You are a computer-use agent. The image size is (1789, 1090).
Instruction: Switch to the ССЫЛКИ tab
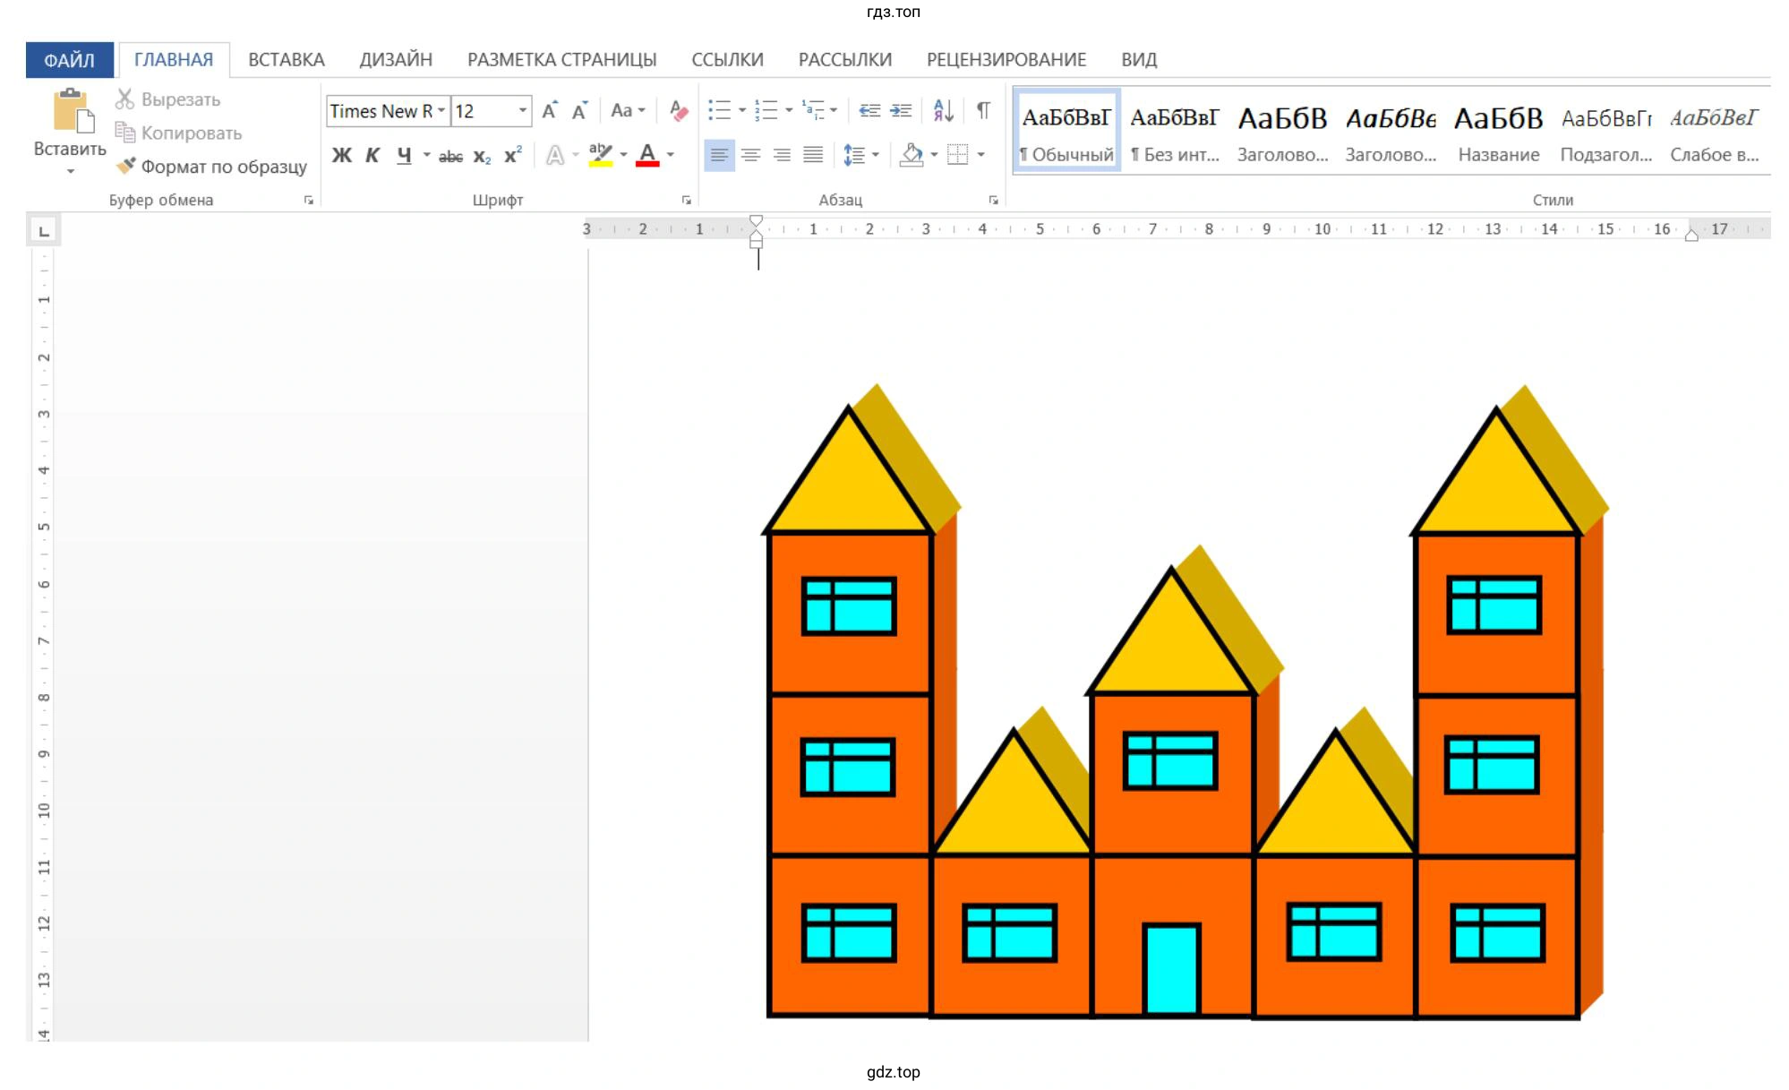pyautogui.click(x=727, y=60)
